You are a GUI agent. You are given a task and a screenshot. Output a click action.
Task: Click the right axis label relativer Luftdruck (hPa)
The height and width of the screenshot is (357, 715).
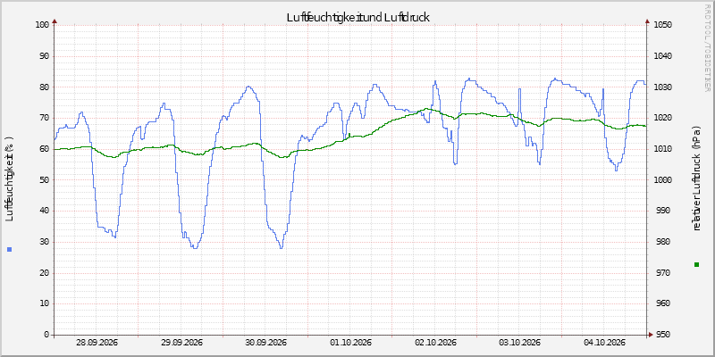(x=696, y=178)
